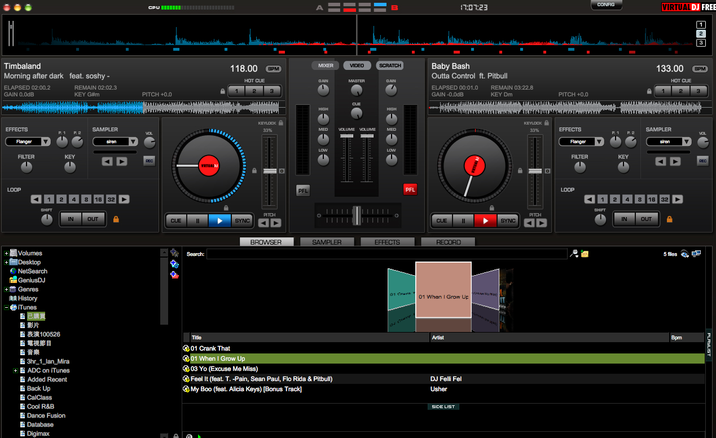Click the History book icon
Image resolution: width=716 pixels, height=438 pixels.
click(14, 298)
